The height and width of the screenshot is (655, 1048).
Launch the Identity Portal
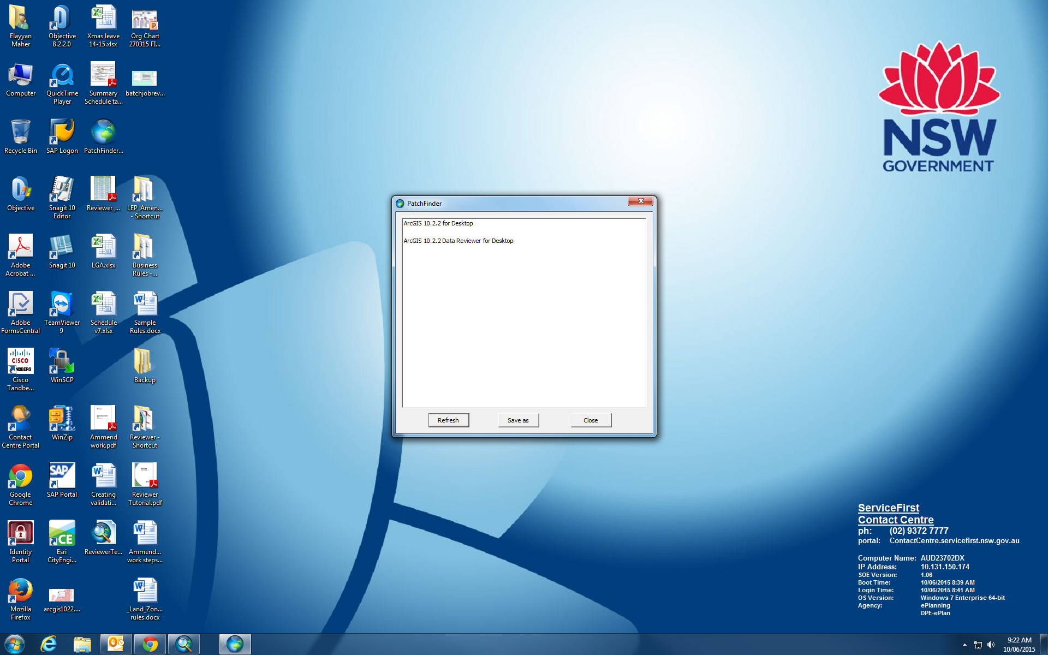click(x=20, y=532)
